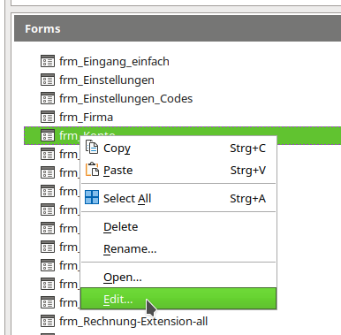Choose Select All menu entry

click(x=178, y=198)
